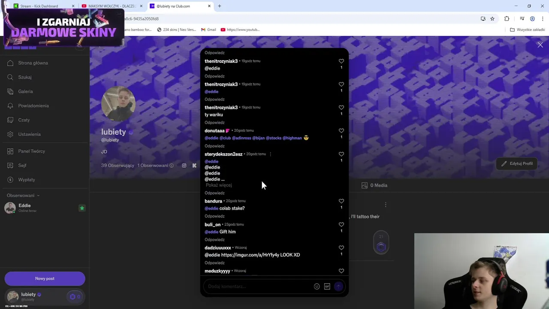
Task: Select the 0 Media profile tab
Action: click(x=374, y=185)
